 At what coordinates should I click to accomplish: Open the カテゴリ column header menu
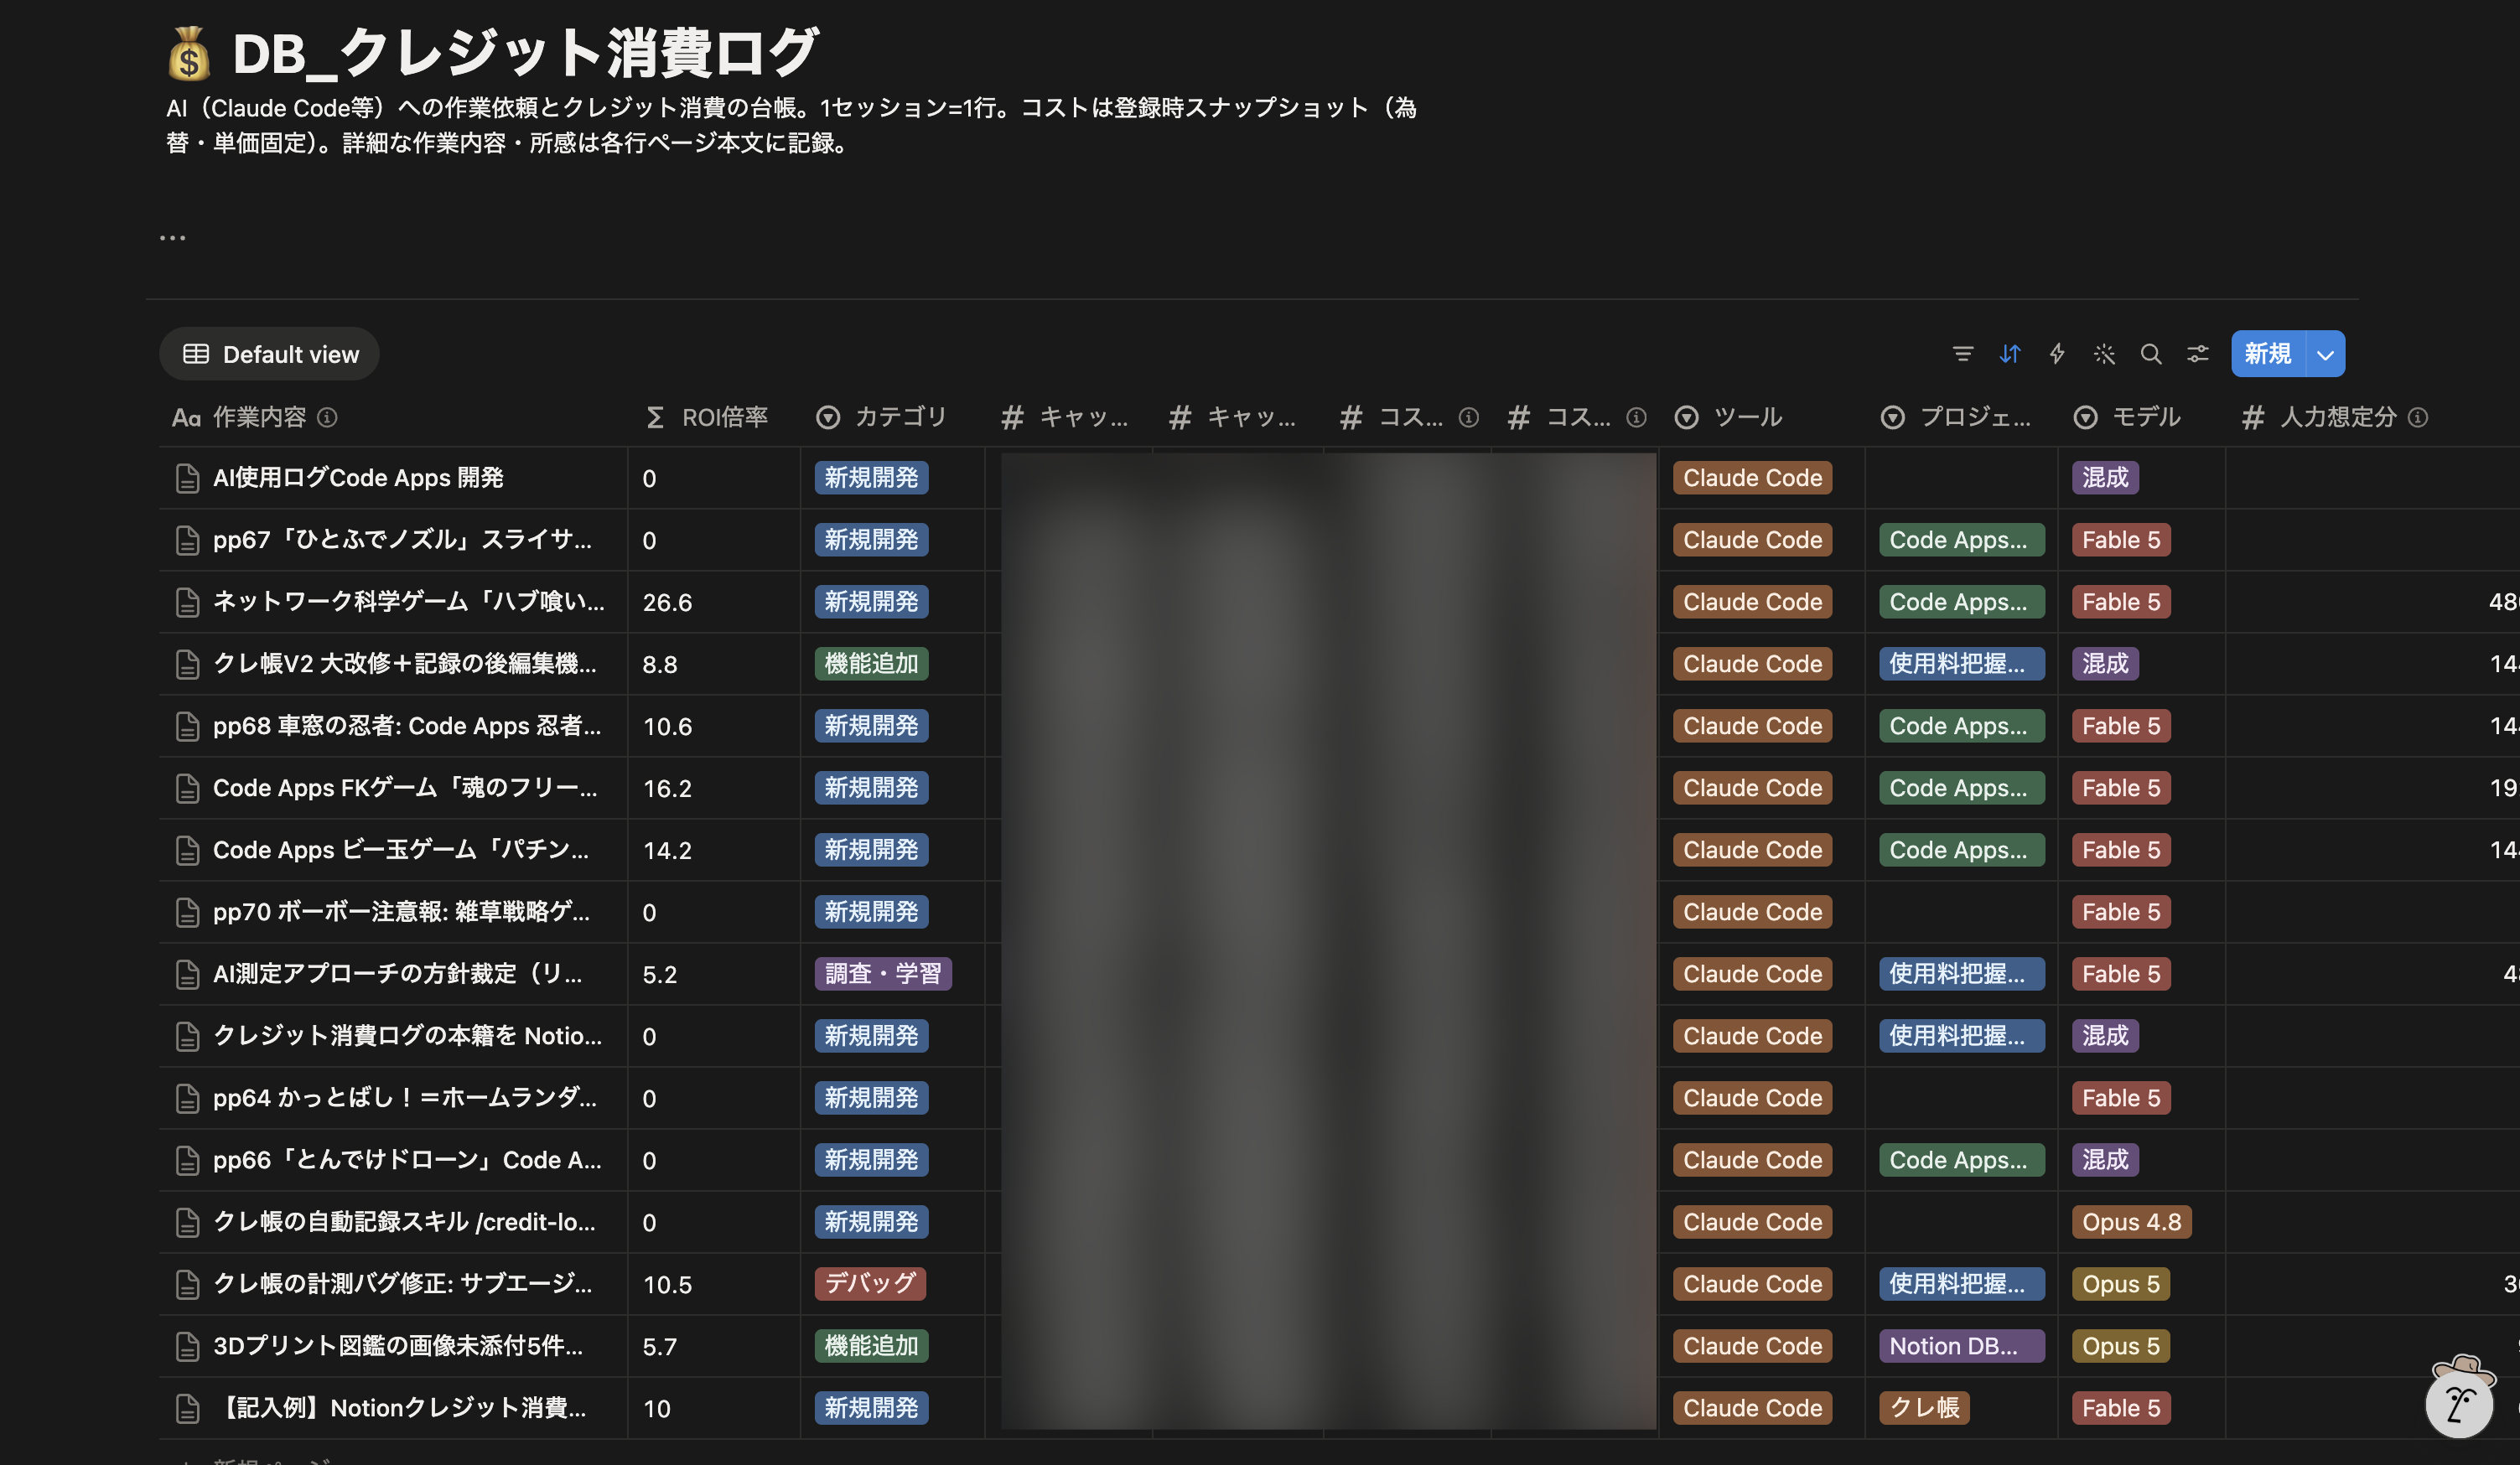893,417
